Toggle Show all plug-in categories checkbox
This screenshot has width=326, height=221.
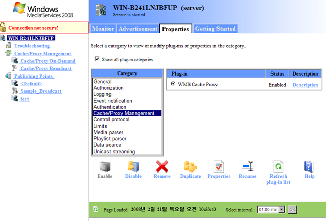pos(97,59)
